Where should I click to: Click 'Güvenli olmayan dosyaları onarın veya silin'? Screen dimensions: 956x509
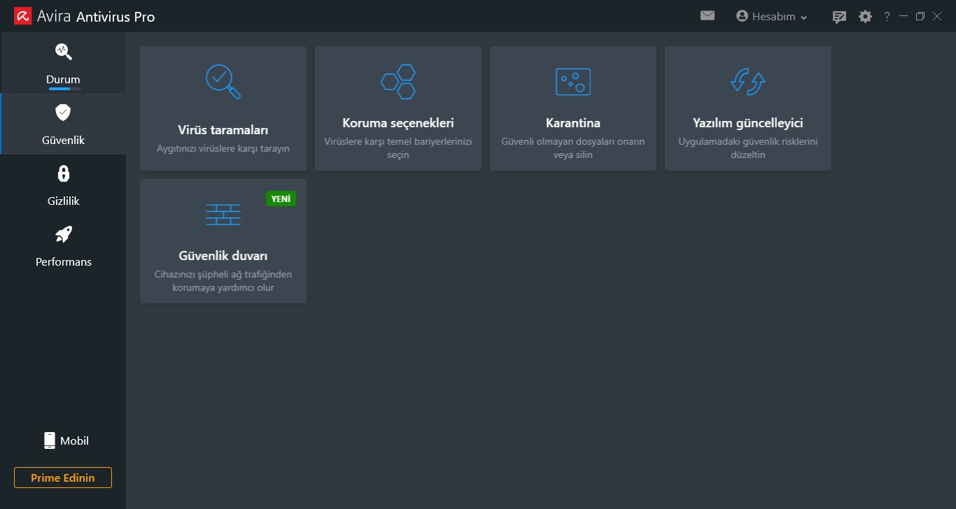point(573,148)
